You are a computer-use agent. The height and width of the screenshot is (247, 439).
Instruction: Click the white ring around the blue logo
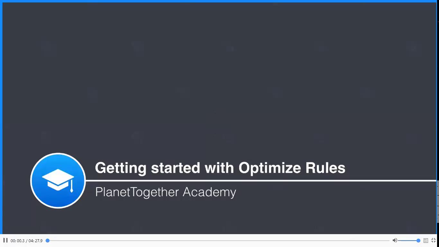click(58, 154)
